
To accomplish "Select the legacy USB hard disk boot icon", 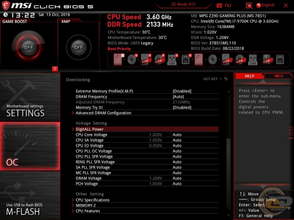I will coord(226,60).
